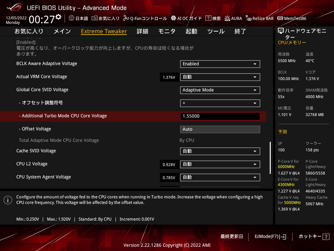Open the モニタ tab
The height and width of the screenshot is (251, 334).
tap(167, 31)
